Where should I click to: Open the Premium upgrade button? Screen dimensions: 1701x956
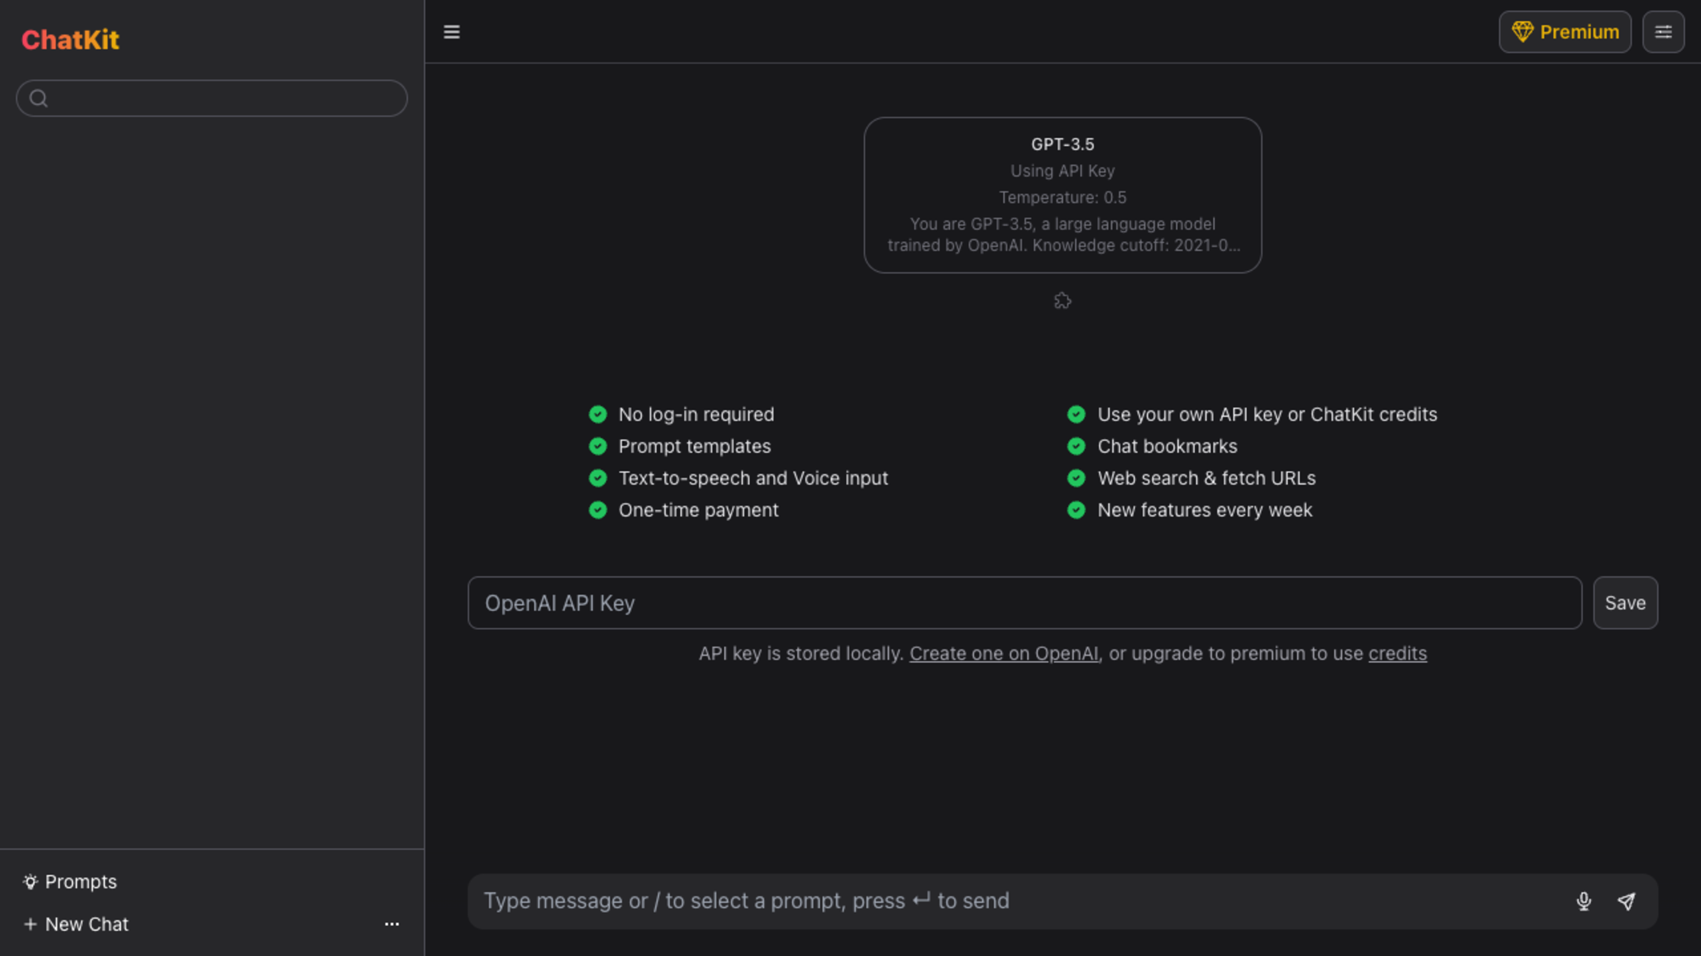pyautogui.click(x=1564, y=32)
